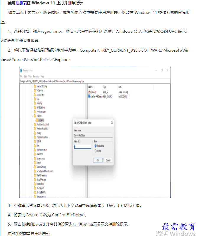Open the File menu in Registry Editor
Image resolution: width=198 pixels, height=236 pixels.
tap(21, 76)
